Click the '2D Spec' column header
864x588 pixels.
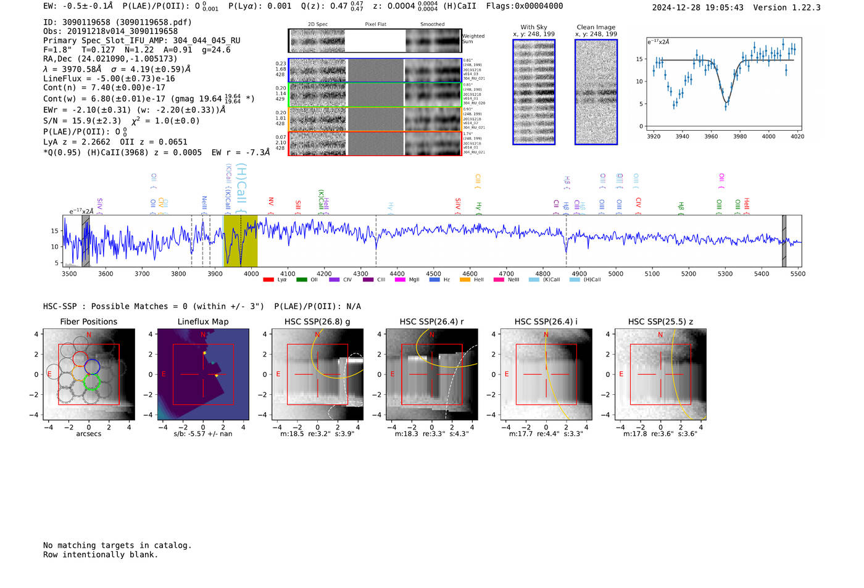(x=317, y=25)
